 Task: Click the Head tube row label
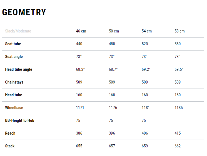point(13,95)
